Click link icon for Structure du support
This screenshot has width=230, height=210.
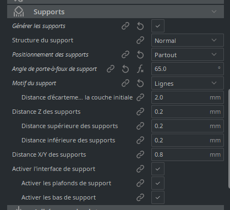tap(140, 40)
